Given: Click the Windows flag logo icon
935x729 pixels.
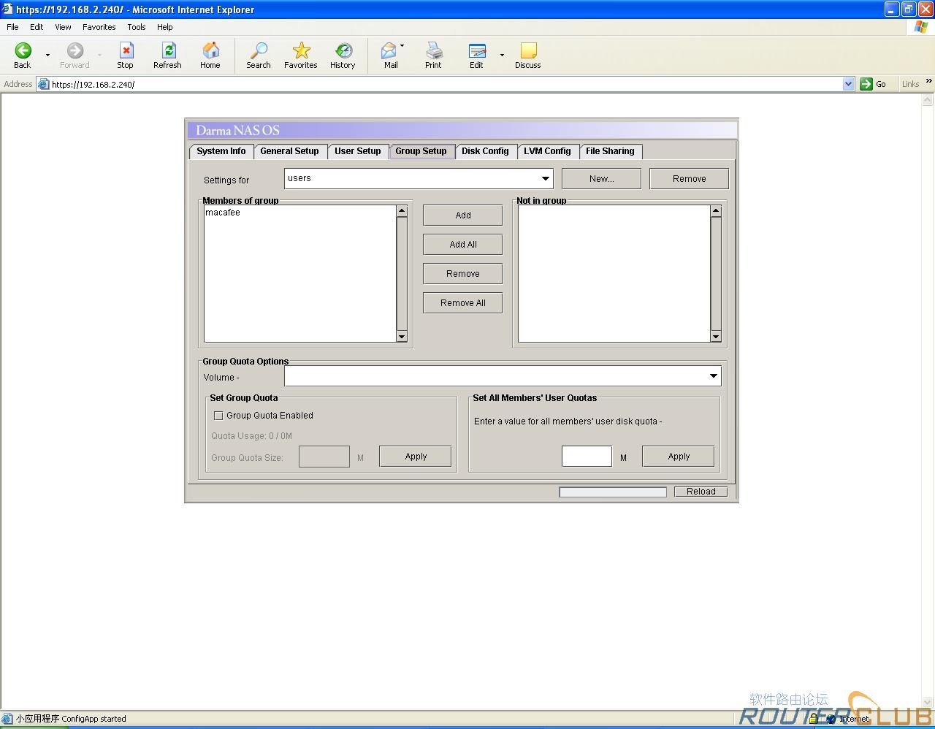Looking at the screenshot, I should point(921,27).
